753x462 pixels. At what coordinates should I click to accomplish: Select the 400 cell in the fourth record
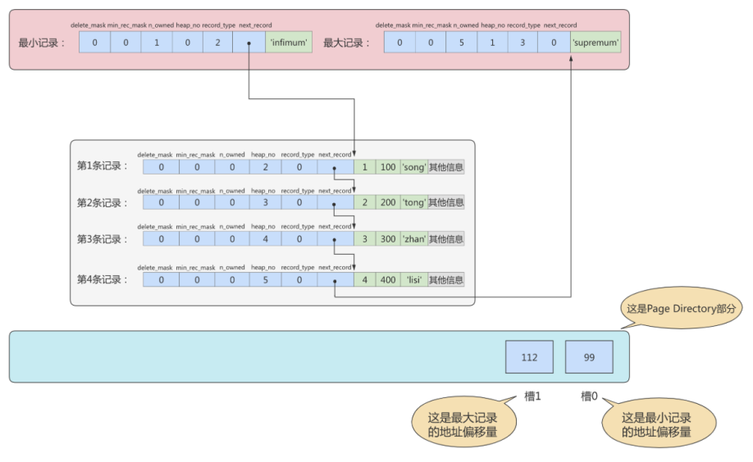[x=387, y=279]
